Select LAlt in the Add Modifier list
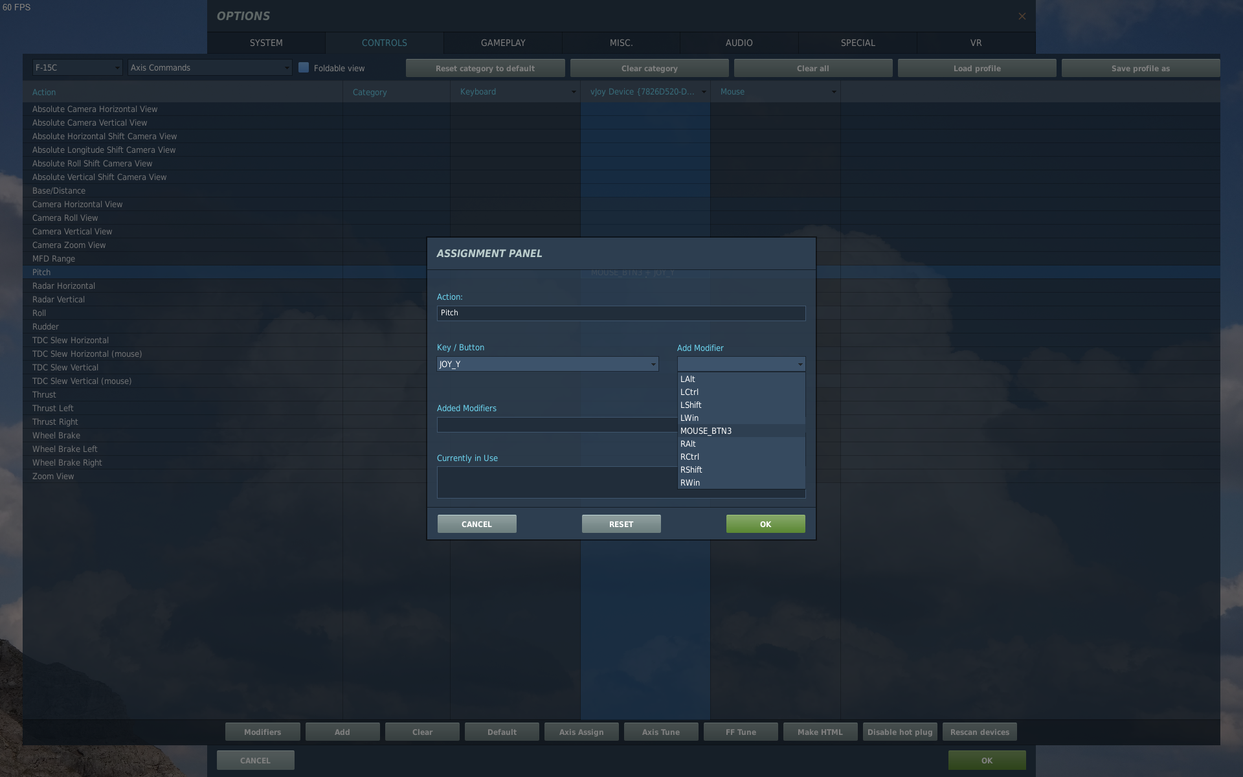1243x777 pixels. pyautogui.click(x=688, y=379)
